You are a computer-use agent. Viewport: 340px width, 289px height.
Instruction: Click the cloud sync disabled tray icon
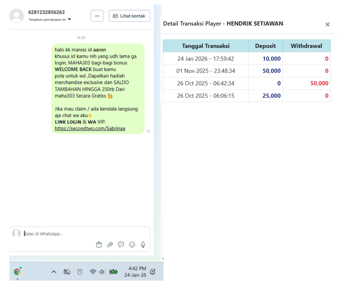[x=67, y=272]
